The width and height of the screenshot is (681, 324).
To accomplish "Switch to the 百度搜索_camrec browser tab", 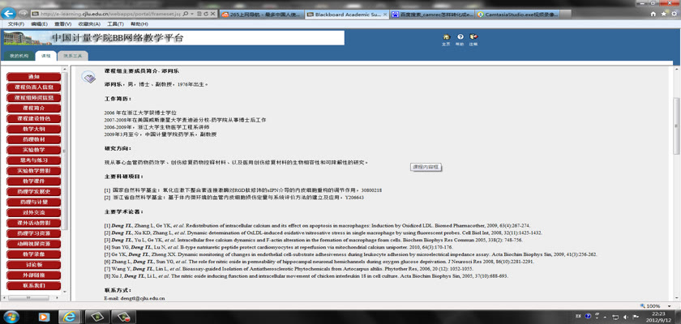I will coord(431,14).
